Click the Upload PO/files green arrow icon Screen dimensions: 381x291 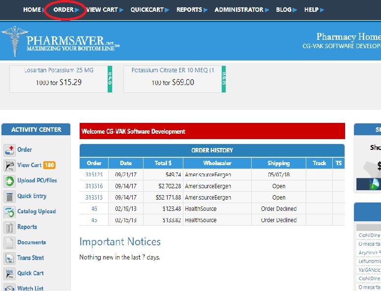9,181
